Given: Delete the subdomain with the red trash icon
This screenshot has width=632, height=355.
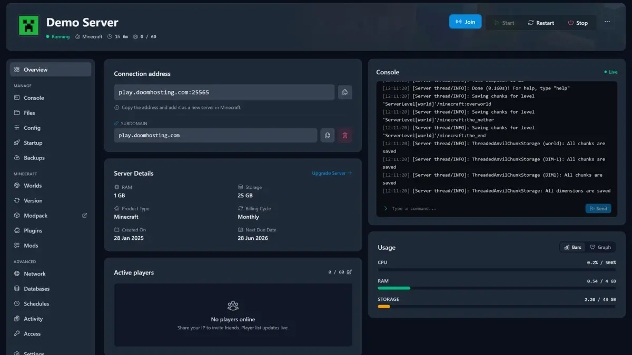Looking at the screenshot, I should point(345,135).
